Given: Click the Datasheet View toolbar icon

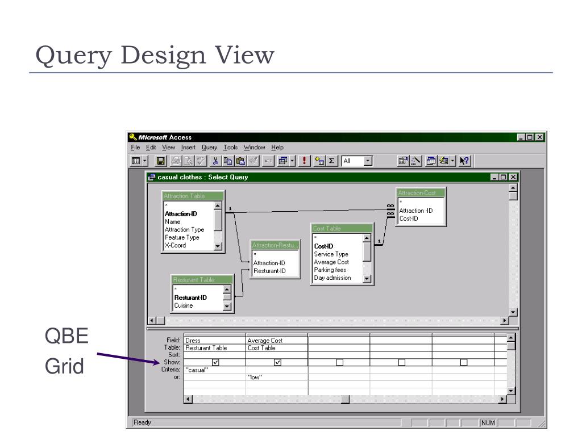Looking at the screenshot, I should click(136, 161).
